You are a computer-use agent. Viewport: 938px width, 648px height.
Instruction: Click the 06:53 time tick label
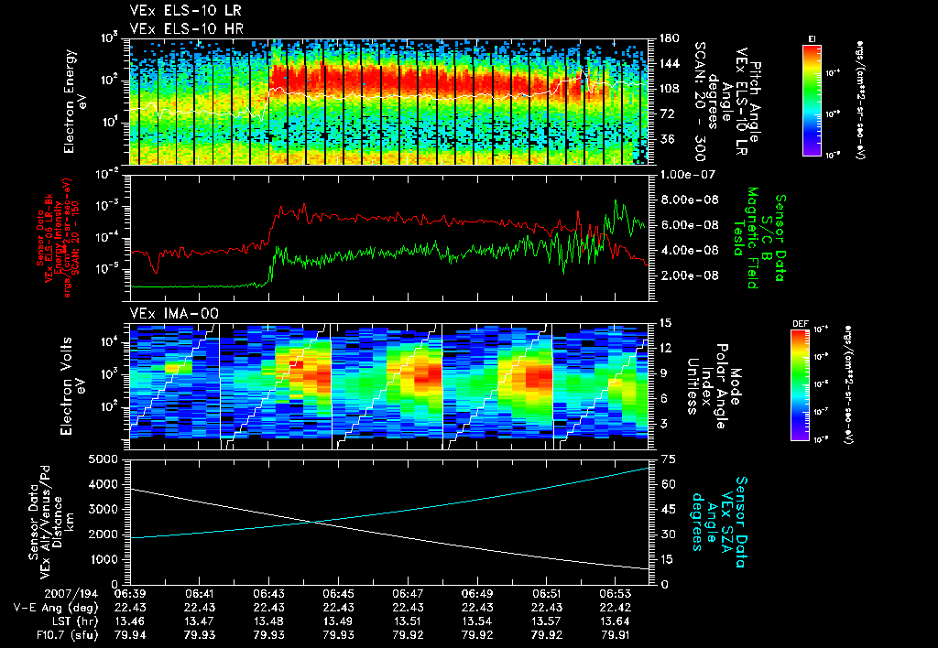(x=616, y=594)
